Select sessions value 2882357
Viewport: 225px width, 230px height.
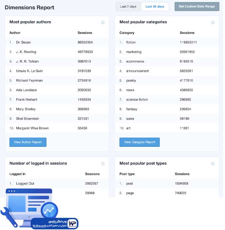coord(92,183)
